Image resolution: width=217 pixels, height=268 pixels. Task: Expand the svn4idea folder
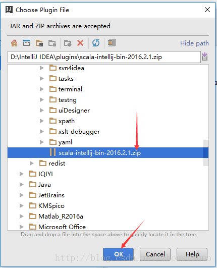point(41,68)
